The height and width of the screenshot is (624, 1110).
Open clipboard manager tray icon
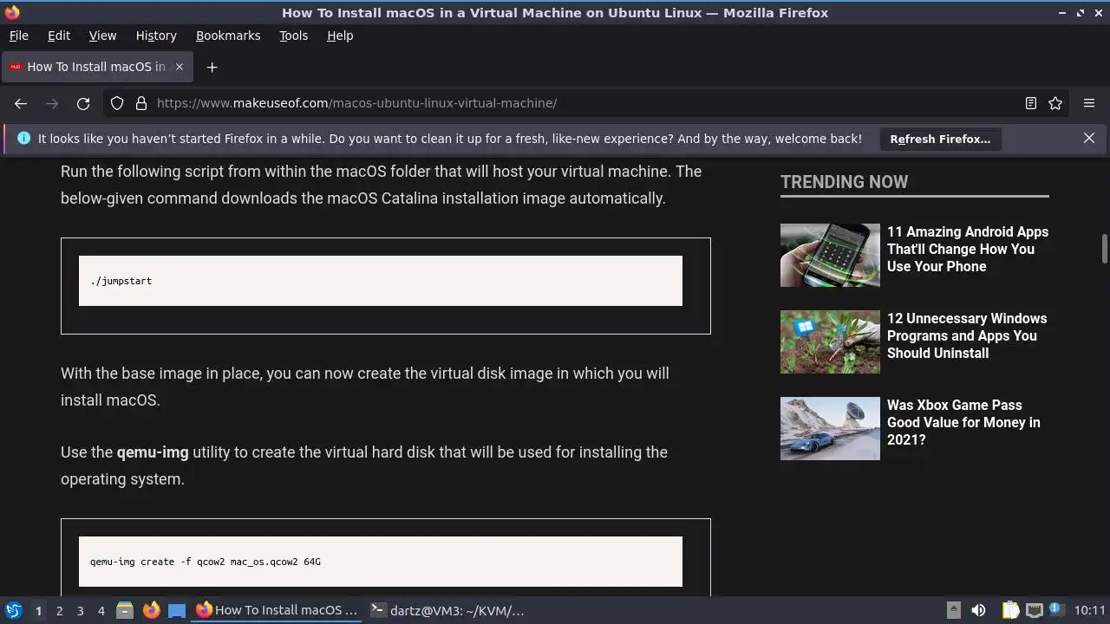(1010, 610)
